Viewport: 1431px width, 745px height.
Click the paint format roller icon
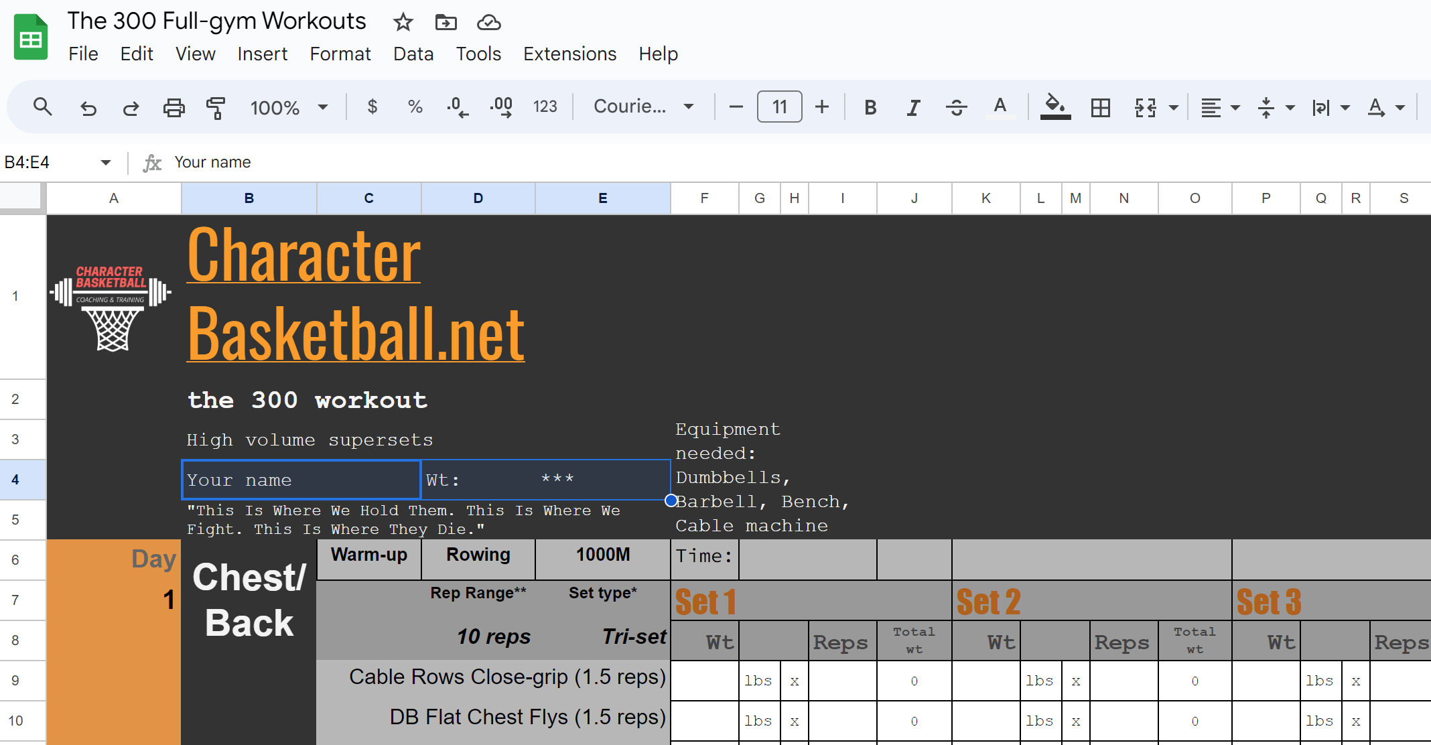[216, 107]
